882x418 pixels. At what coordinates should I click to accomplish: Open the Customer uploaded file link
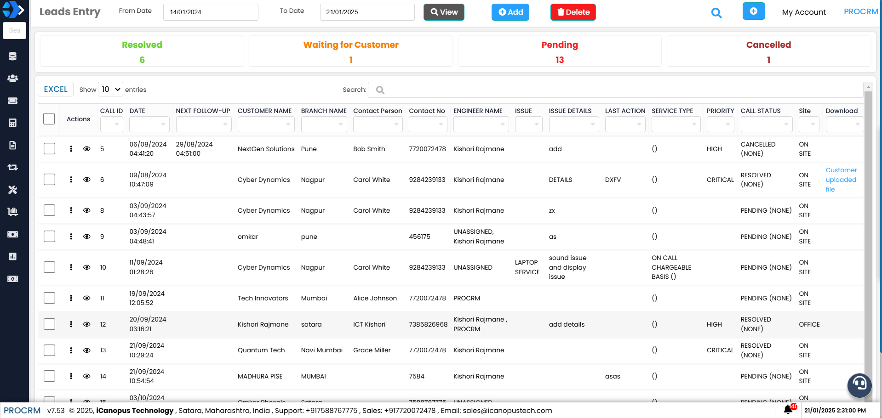click(841, 180)
